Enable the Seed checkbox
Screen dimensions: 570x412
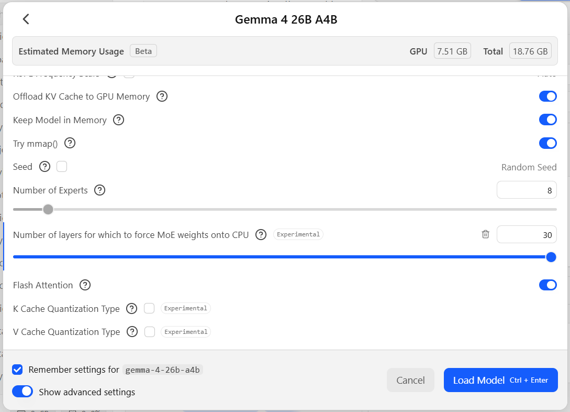(62, 167)
